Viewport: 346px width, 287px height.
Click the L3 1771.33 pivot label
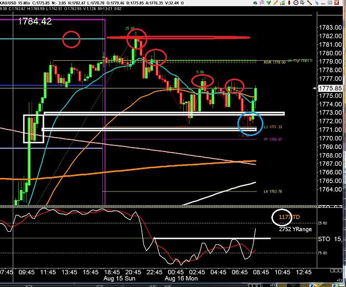pyautogui.click(x=273, y=127)
